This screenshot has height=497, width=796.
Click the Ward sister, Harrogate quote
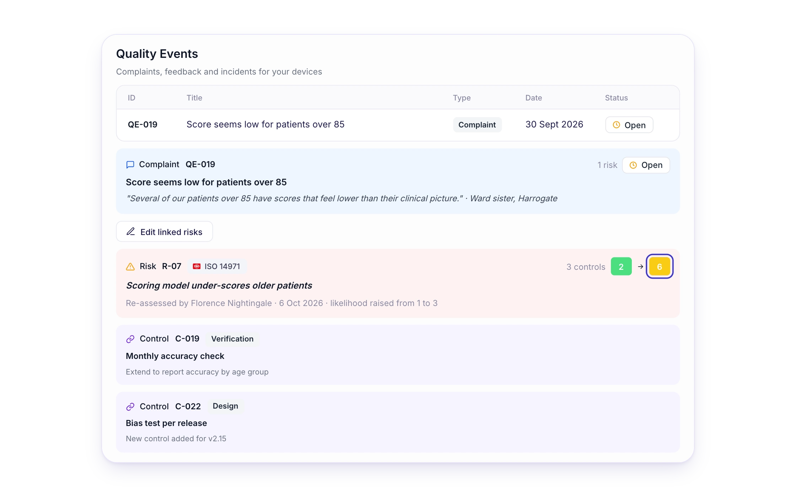point(341,198)
